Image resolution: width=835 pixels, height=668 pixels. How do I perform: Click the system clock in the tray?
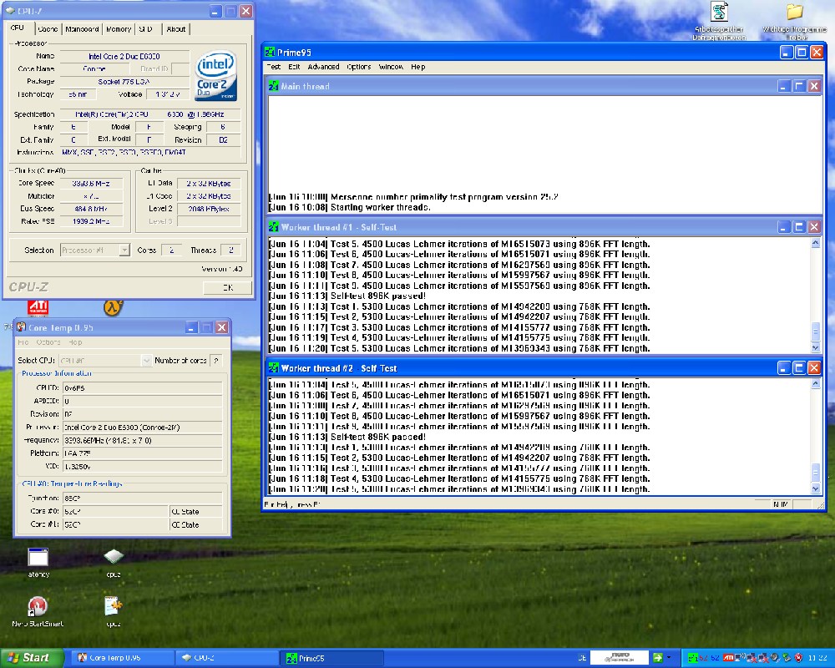point(817,658)
